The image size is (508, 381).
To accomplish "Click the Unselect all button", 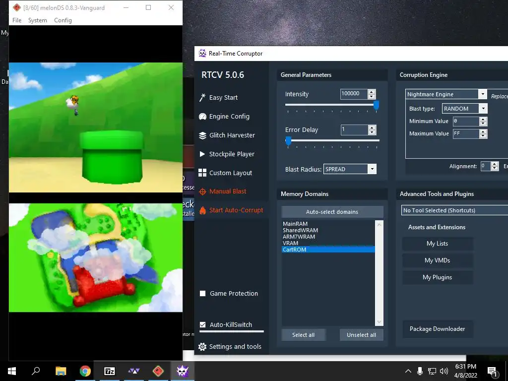I will pyautogui.click(x=361, y=335).
